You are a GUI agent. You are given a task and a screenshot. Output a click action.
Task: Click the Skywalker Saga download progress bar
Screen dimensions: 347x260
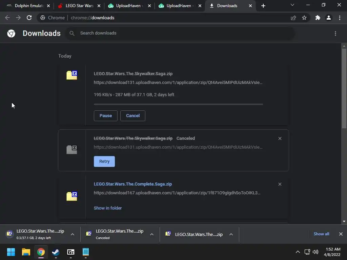[x=178, y=104]
